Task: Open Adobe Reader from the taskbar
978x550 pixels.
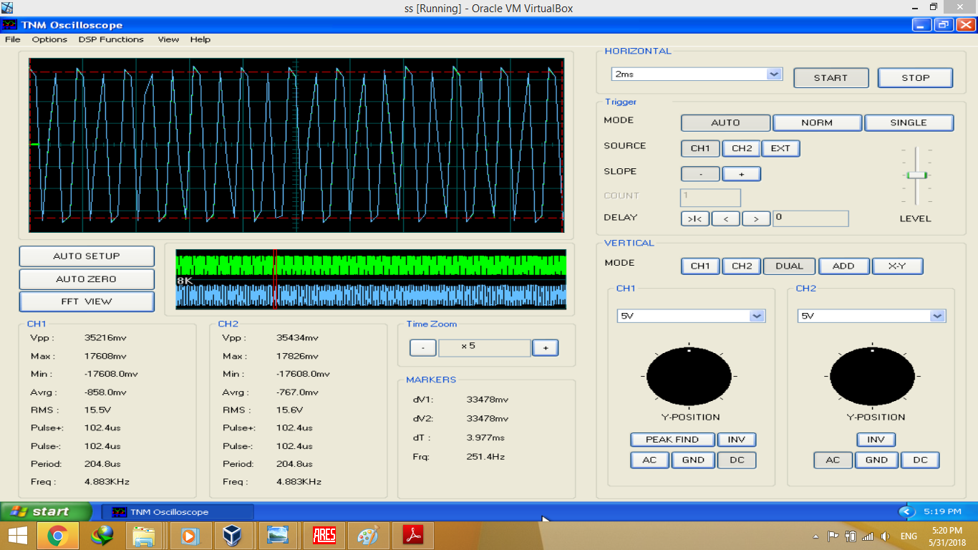Action: 412,536
